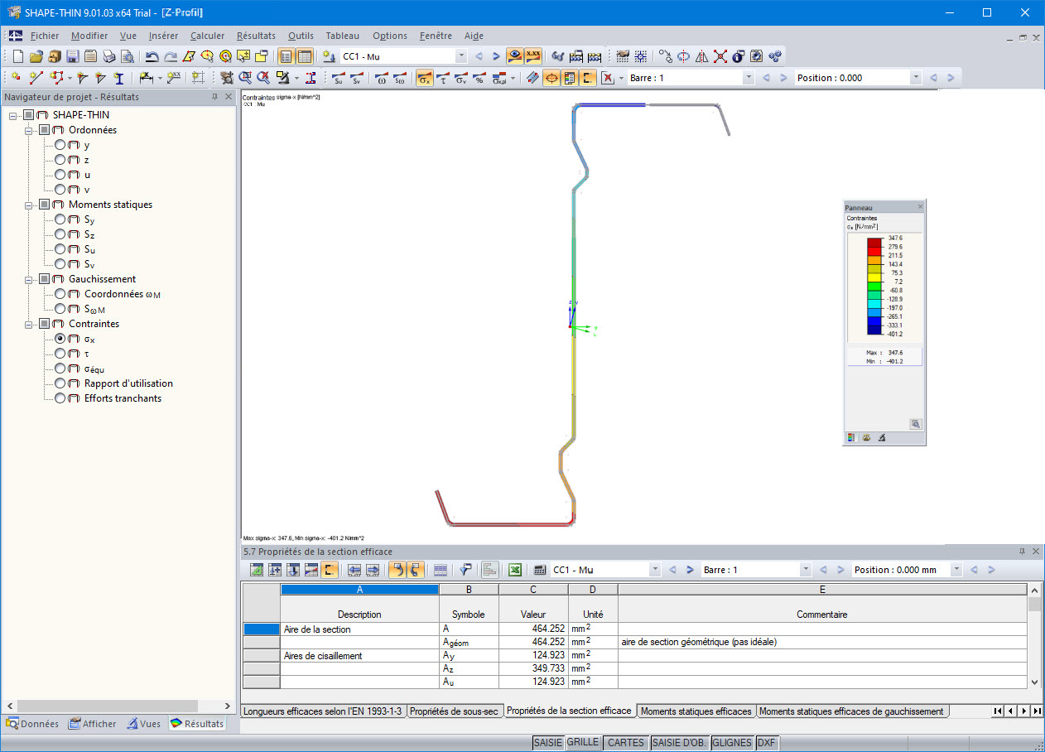This screenshot has width=1045, height=752.
Task: Select Efforts tranchants radio button
Action: [60, 398]
